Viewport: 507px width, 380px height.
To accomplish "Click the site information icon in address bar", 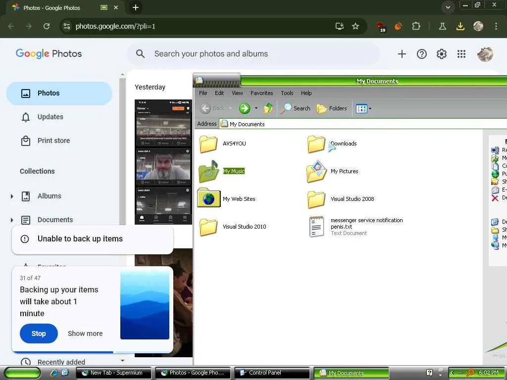I will click(67, 26).
